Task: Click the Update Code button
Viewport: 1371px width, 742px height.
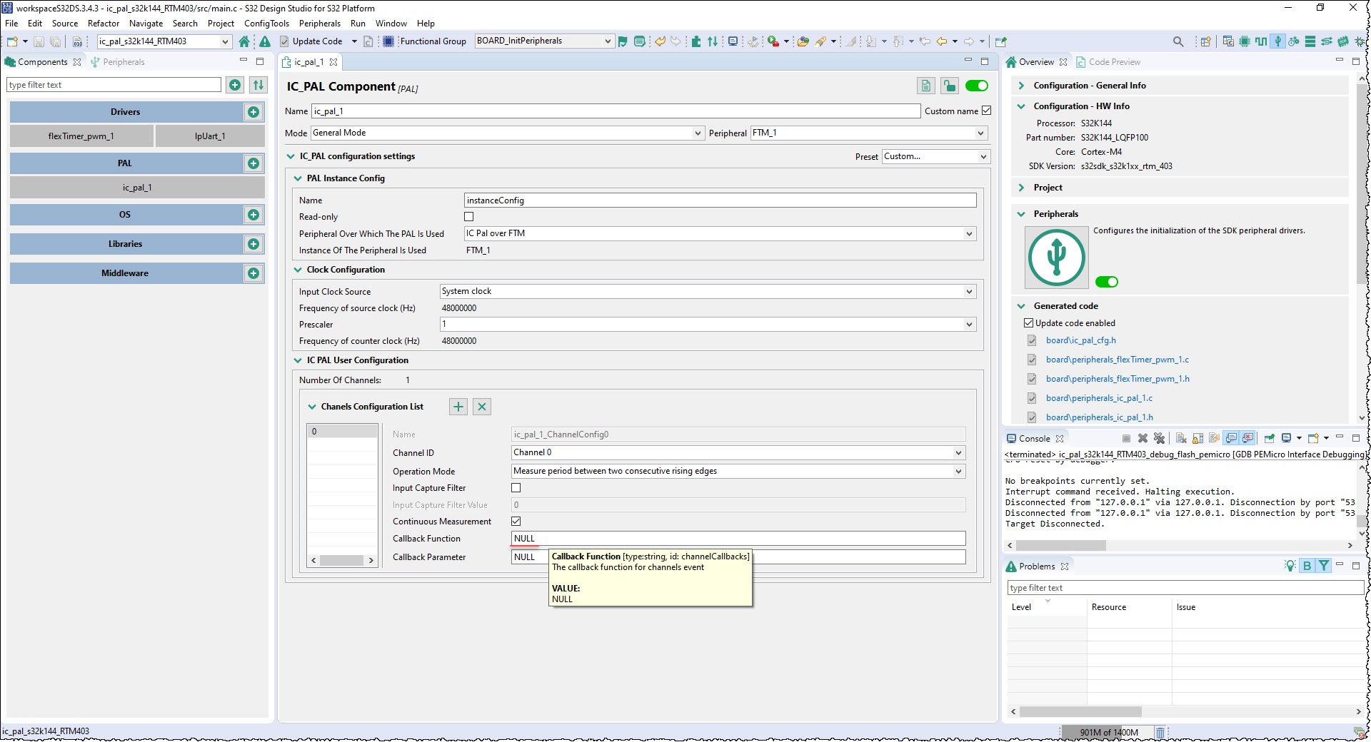Action: pos(316,41)
